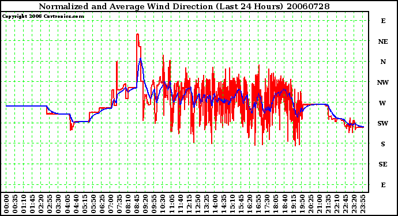This screenshot has height=216, width=398.
Task: Click the 15:45 time label
Action: click(x=241, y=204)
